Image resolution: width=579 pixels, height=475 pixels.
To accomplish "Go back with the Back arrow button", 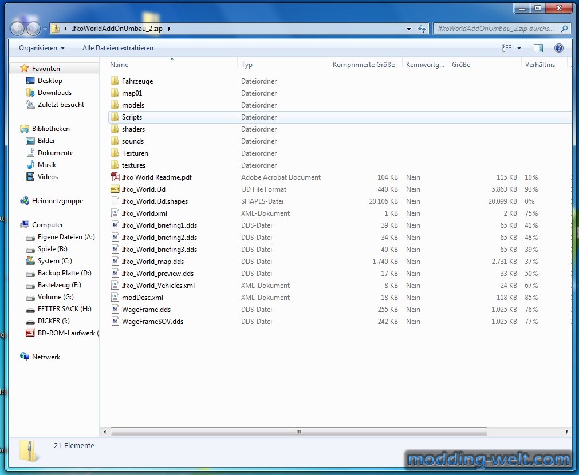I will click(x=17, y=29).
